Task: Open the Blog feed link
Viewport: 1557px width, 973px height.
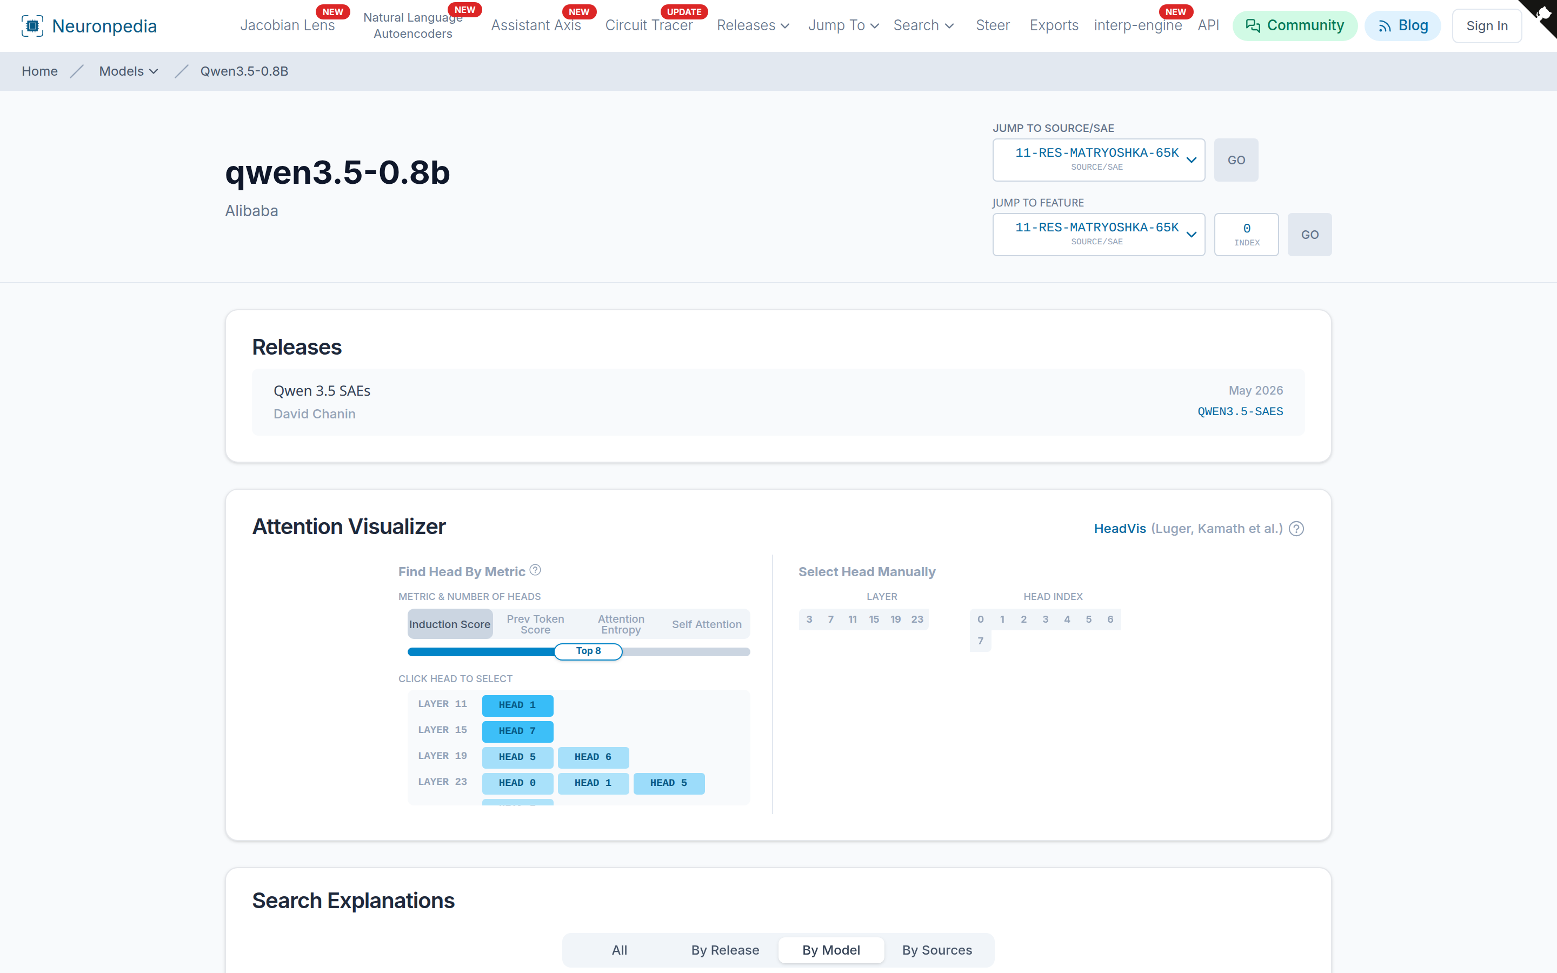Action: [1402, 26]
